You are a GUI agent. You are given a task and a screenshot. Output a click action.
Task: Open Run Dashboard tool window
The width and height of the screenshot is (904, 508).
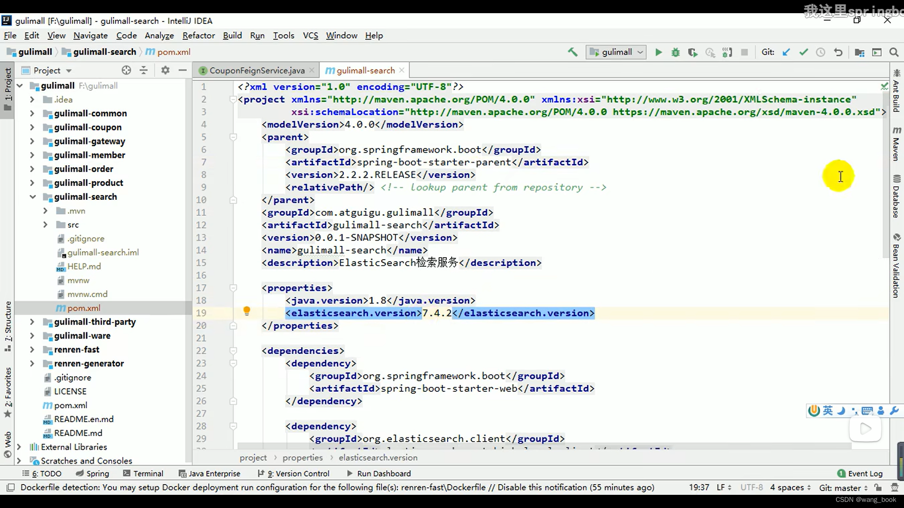click(x=379, y=473)
